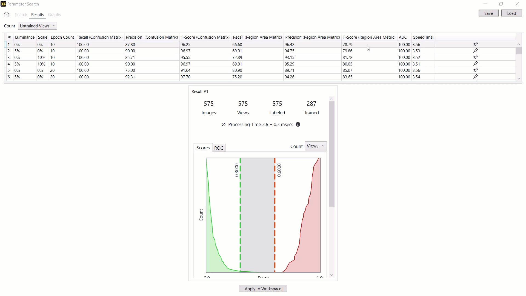Click the Save button
This screenshot has height=296, width=526.
pos(488,13)
